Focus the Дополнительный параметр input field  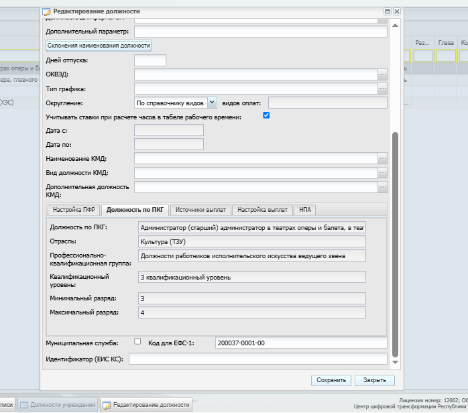point(261,32)
